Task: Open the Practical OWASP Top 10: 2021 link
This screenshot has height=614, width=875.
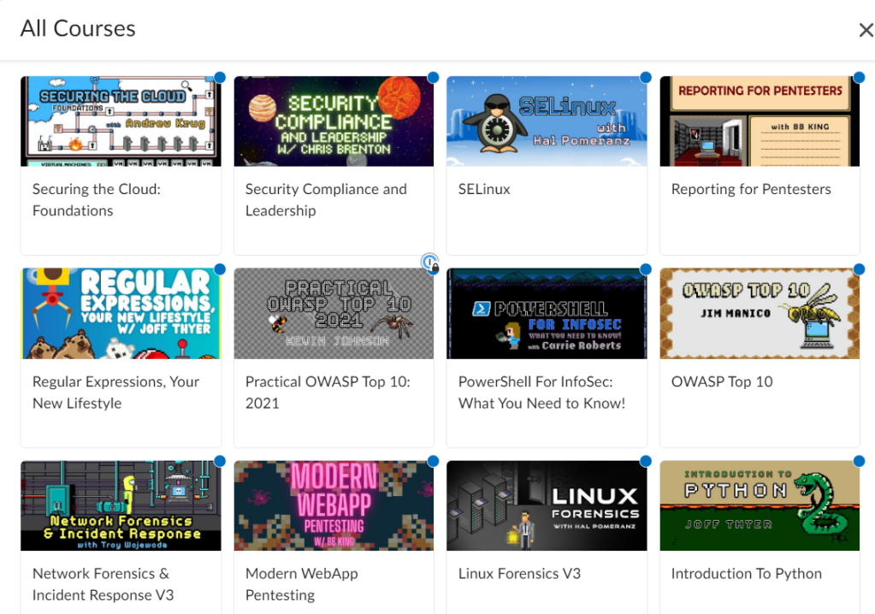Action: click(x=328, y=393)
